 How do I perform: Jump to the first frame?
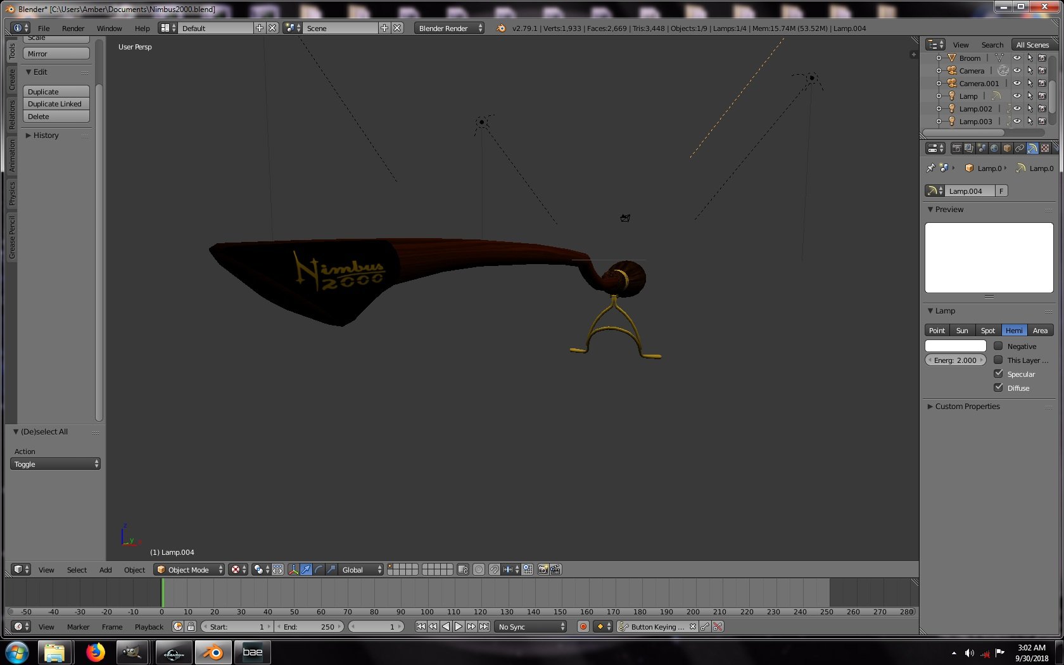tap(421, 626)
